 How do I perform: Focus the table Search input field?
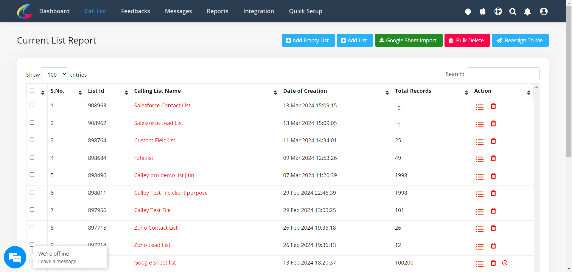(x=503, y=74)
